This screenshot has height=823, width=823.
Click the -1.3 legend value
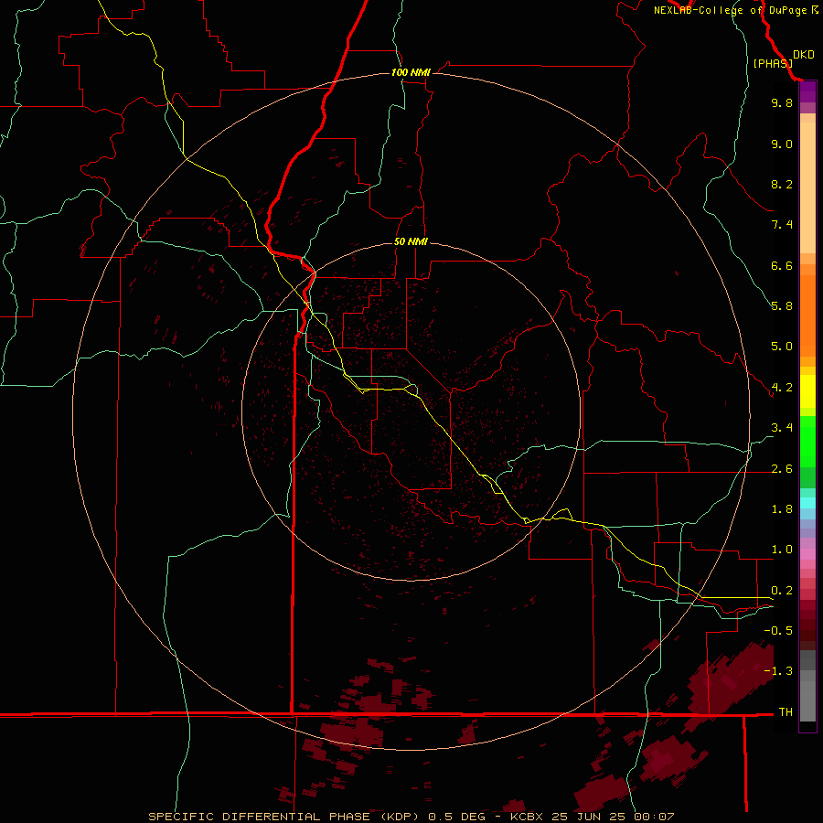(778, 671)
